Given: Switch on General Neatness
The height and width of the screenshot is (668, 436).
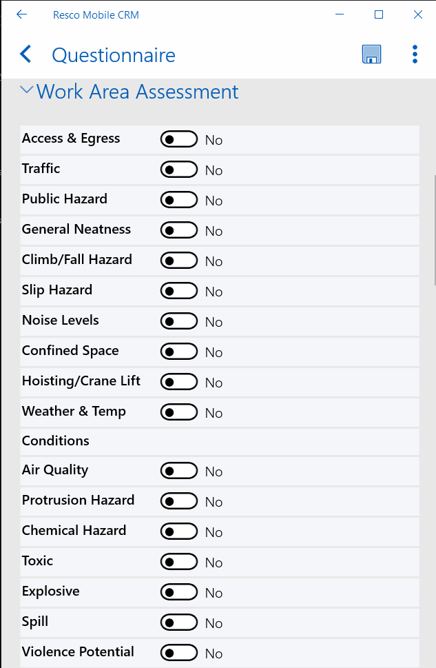Looking at the screenshot, I should coord(179,230).
